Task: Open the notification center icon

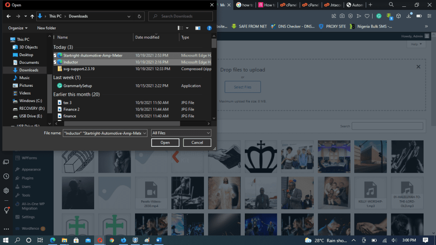Action: pos(425,240)
